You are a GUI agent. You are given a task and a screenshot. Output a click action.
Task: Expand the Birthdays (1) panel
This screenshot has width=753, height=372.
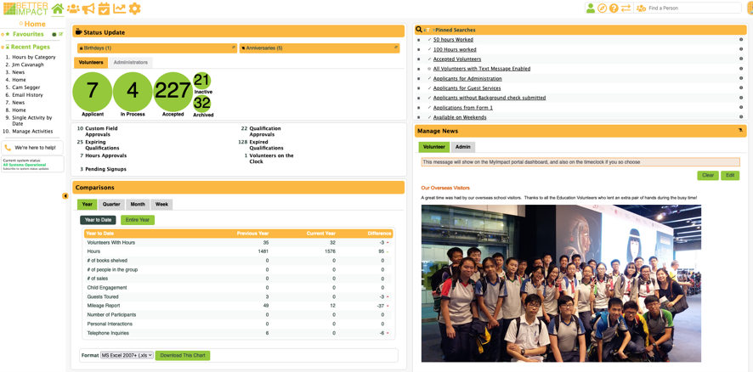click(156, 48)
